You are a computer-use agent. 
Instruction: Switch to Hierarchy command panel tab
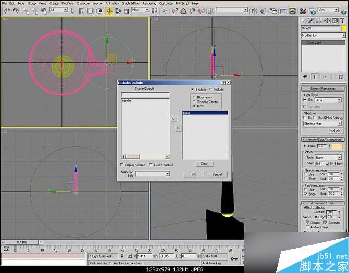click(319, 21)
